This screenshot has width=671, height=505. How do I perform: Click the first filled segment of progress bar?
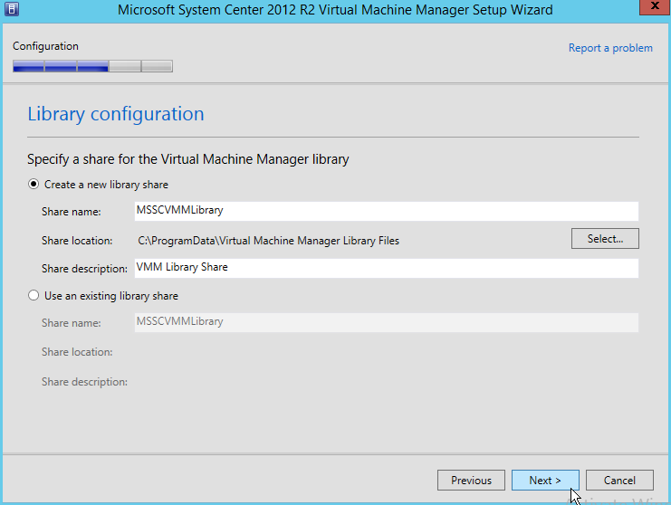[28, 66]
